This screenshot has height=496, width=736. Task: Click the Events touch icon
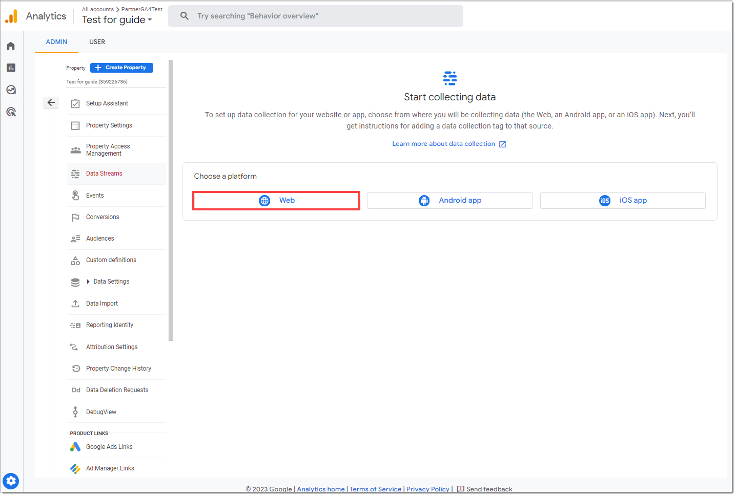coord(75,196)
